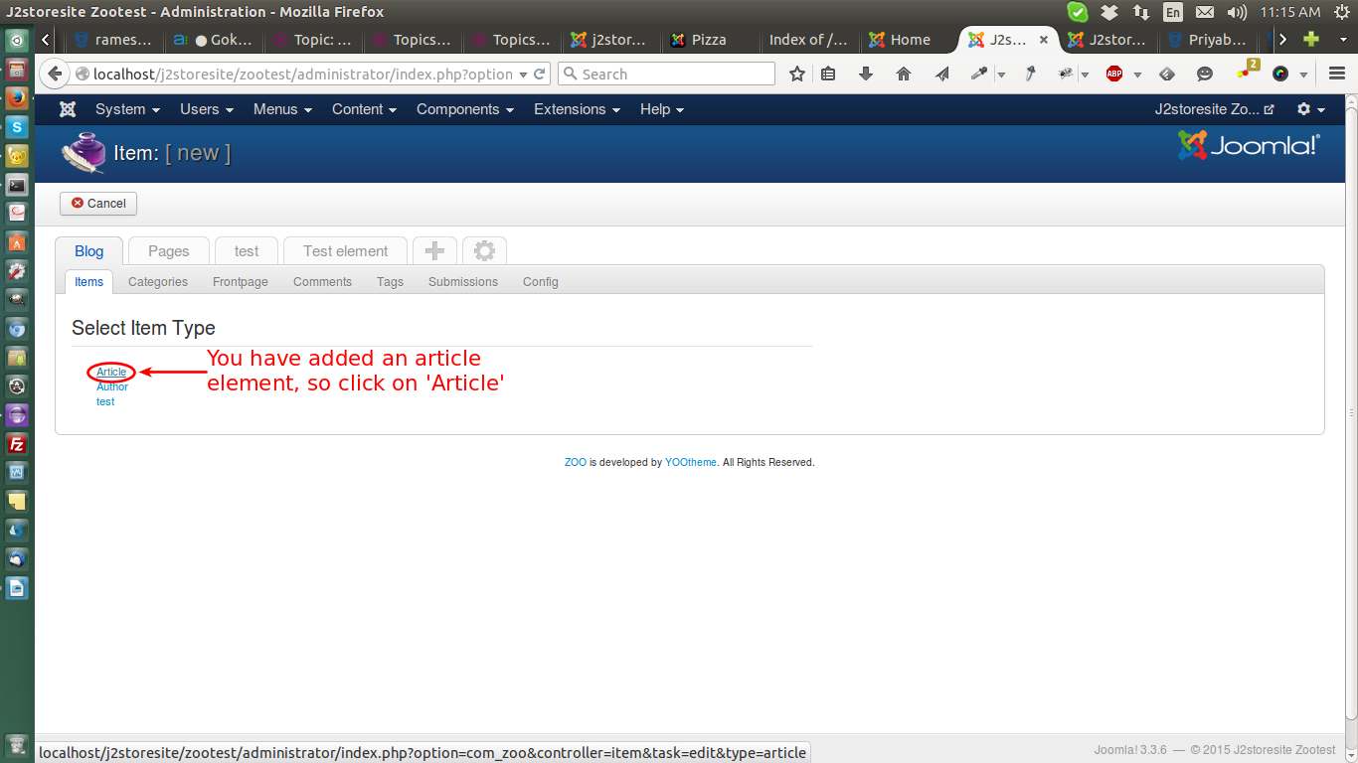Open Skype from the Ubuntu dock
This screenshot has width=1358, height=763.
tap(17, 127)
